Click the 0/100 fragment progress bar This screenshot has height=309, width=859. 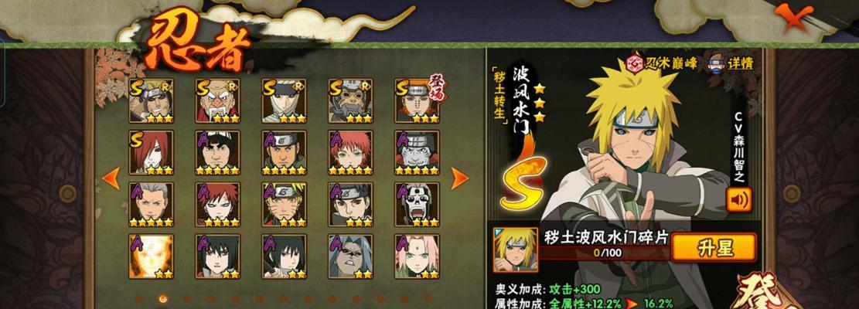pyautogui.click(x=605, y=253)
